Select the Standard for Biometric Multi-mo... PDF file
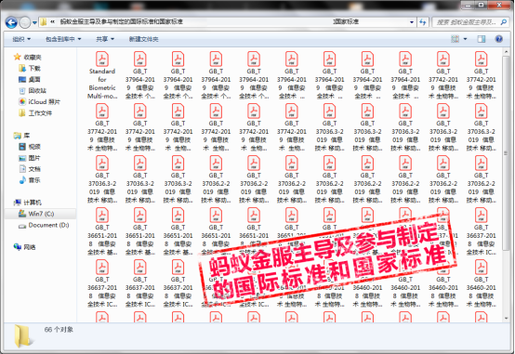The width and height of the screenshot is (515, 354). (x=102, y=75)
